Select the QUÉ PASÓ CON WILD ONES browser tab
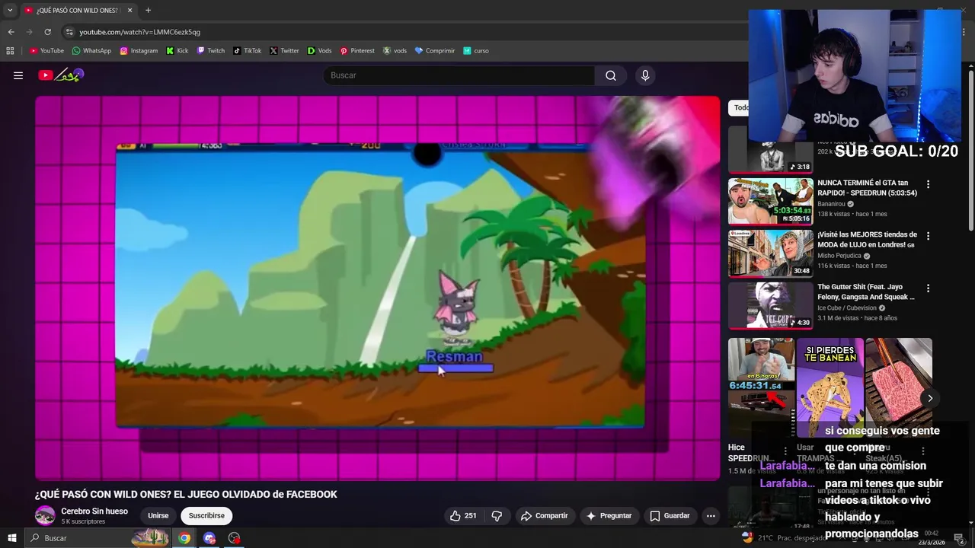 pyautogui.click(x=77, y=10)
